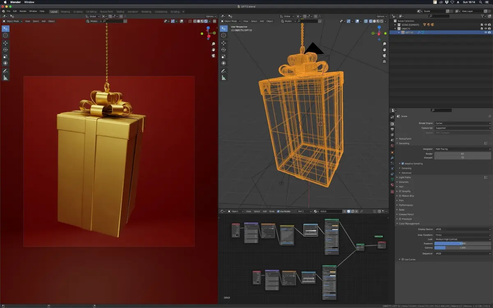Click the outliner filter funnel icon
This screenshot has width=493, height=308.
482,16
